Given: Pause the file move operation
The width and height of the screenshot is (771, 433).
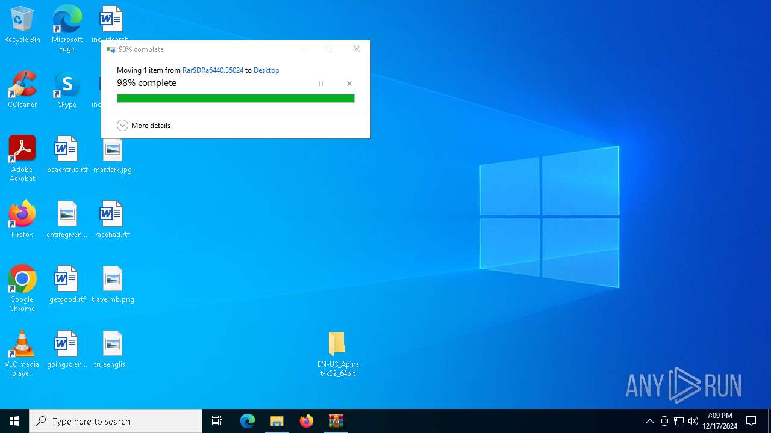Looking at the screenshot, I should (321, 84).
